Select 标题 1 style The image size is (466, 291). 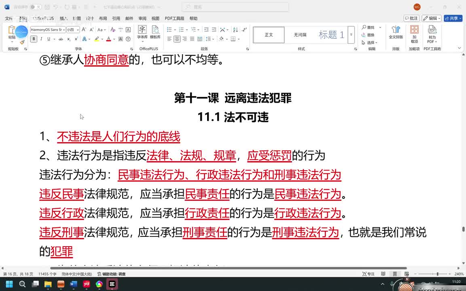[x=331, y=35]
